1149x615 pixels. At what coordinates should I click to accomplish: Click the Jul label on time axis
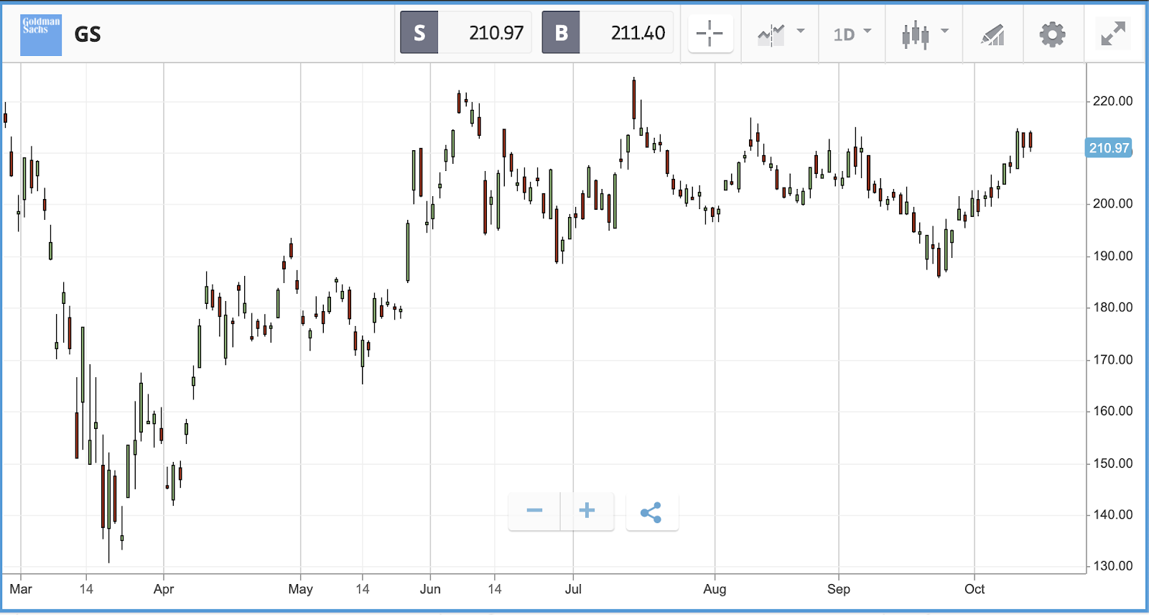(x=573, y=589)
